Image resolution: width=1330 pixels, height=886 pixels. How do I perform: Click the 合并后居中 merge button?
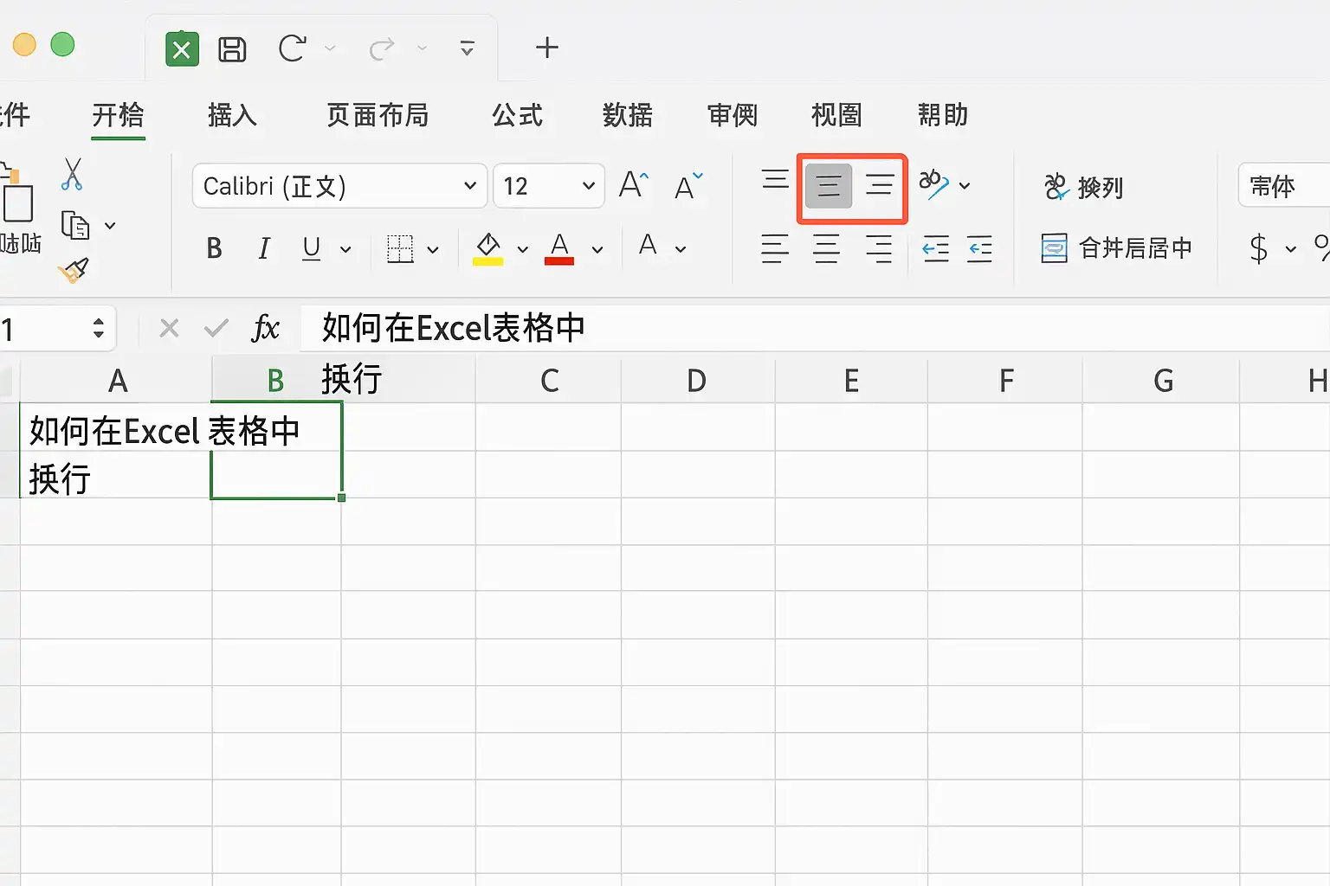[x=1117, y=248]
